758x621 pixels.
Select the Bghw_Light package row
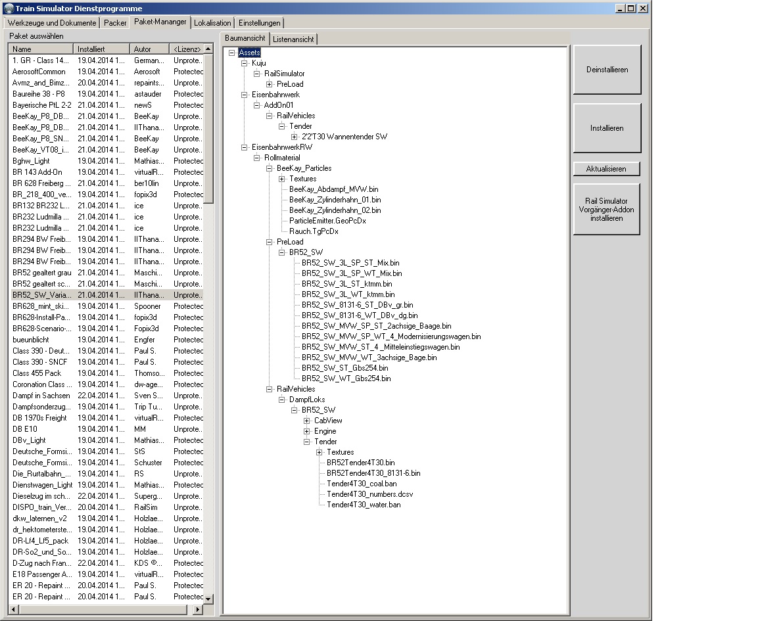tap(107, 161)
